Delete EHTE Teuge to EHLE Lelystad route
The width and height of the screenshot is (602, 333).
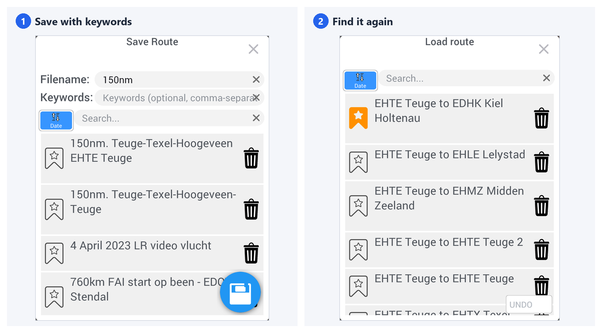[542, 162]
